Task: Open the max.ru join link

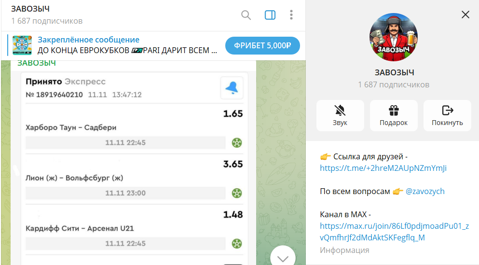Action: 394,232
